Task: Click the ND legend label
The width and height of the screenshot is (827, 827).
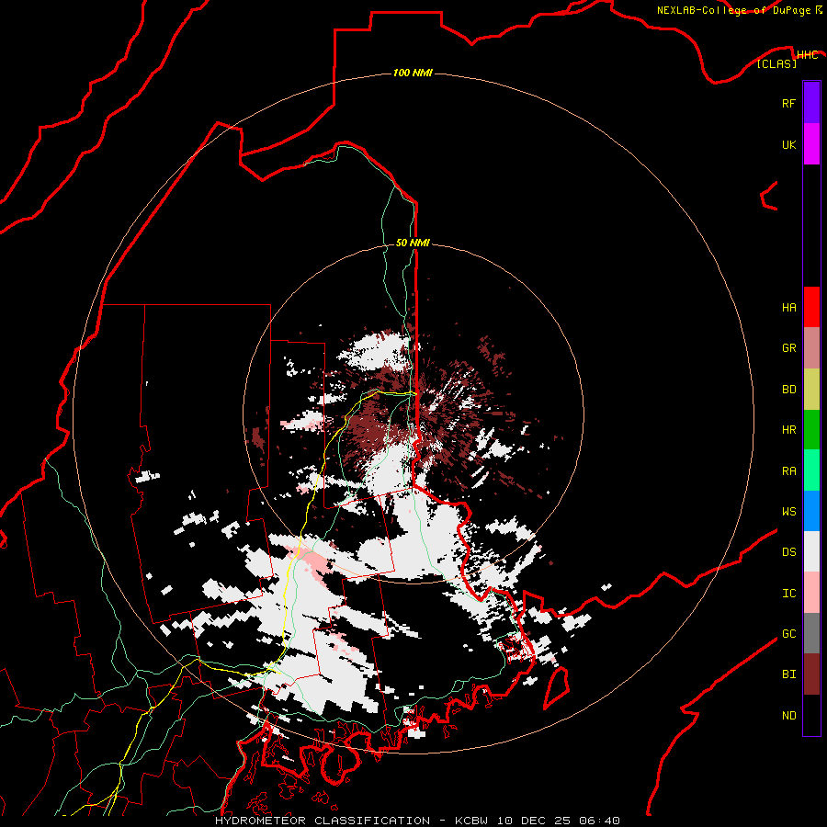Action: pos(788,716)
